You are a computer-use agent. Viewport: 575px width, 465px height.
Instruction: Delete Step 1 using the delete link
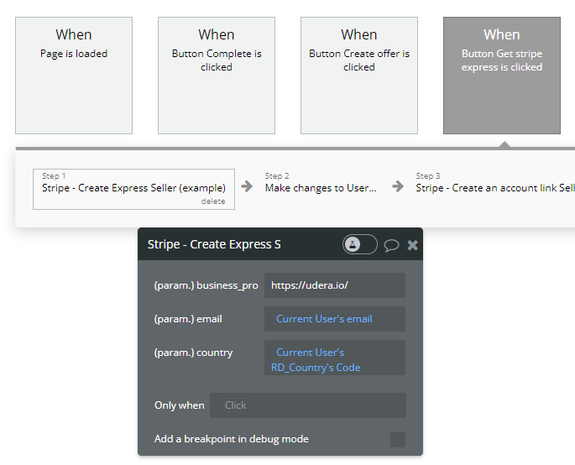[213, 201]
